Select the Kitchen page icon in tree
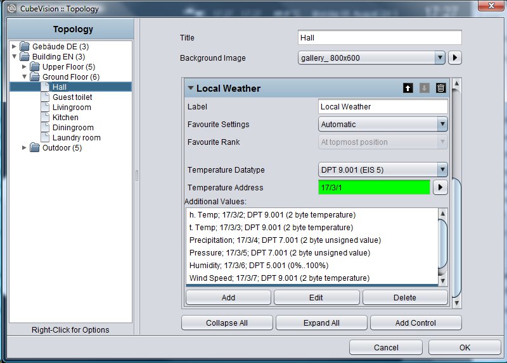The image size is (507, 363). (x=45, y=117)
